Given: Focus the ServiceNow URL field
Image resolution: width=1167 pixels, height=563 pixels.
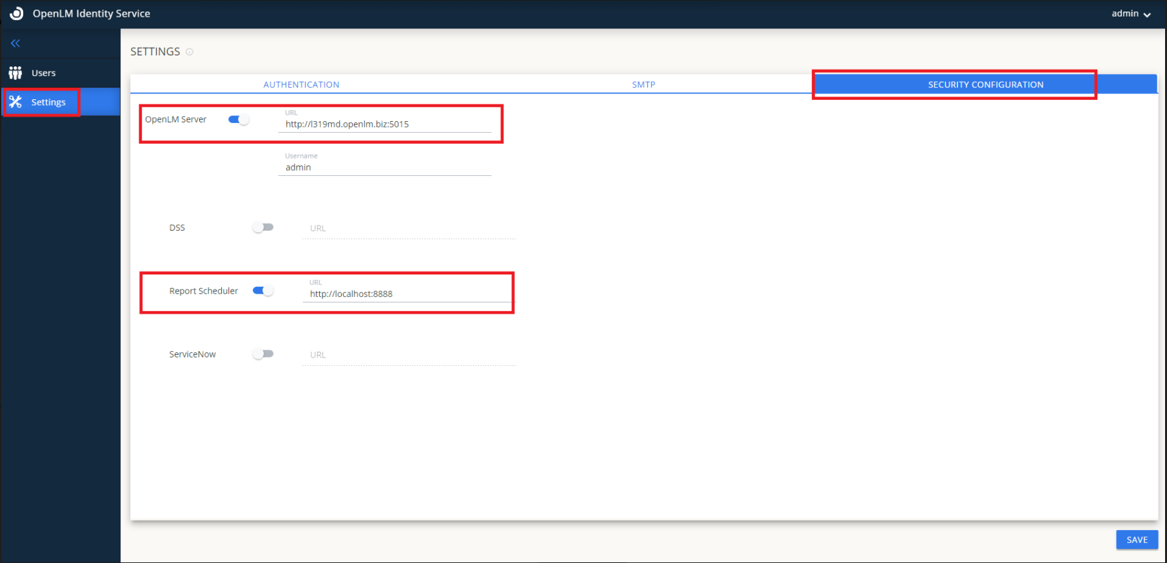Looking at the screenshot, I should pos(409,355).
